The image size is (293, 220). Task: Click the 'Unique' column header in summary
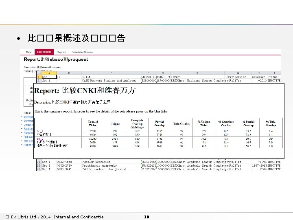[115, 124]
